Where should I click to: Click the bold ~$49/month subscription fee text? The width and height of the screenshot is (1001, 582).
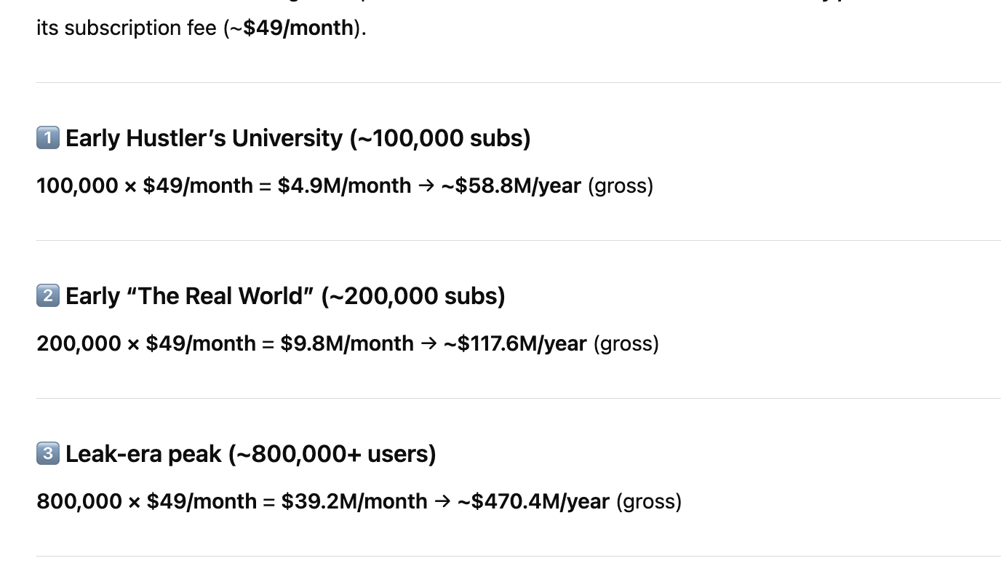point(298,28)
